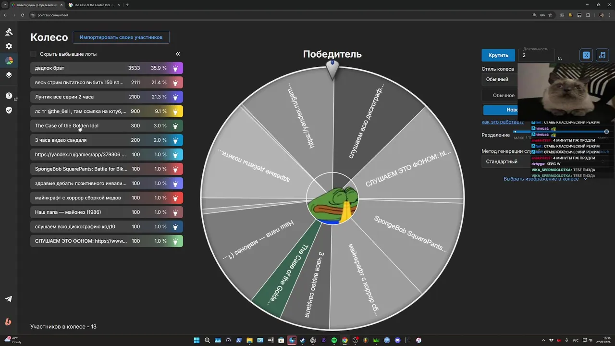This screenshot has width=615, height=346.
Task: Show hidden system tray icons chevron
Action: coord(543,340)
